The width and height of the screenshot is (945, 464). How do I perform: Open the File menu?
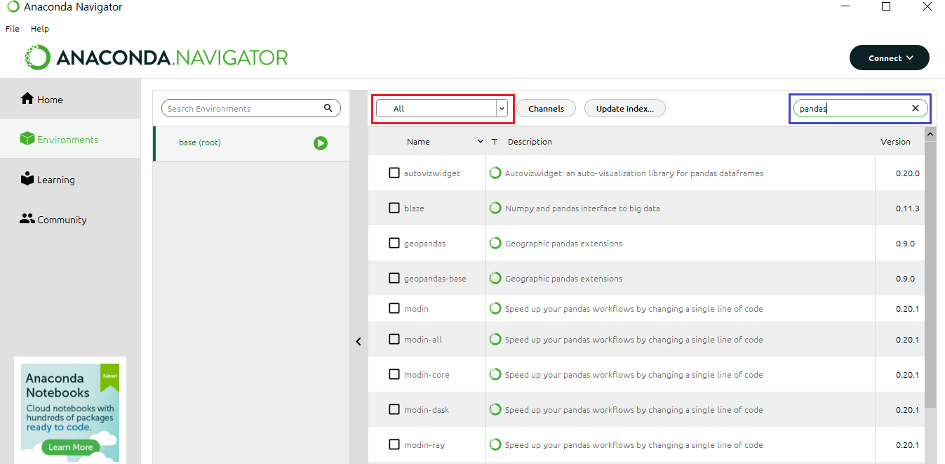tap(13, 29)
